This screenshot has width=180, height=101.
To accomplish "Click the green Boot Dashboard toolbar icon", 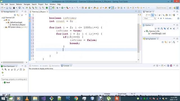I will click(x=47, y=8).
